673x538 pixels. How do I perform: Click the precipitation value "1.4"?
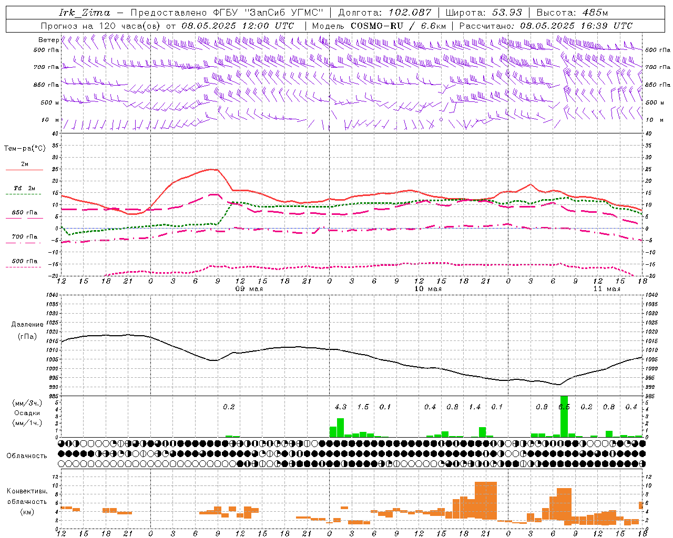pyautogui.click(x=475, y=407)
